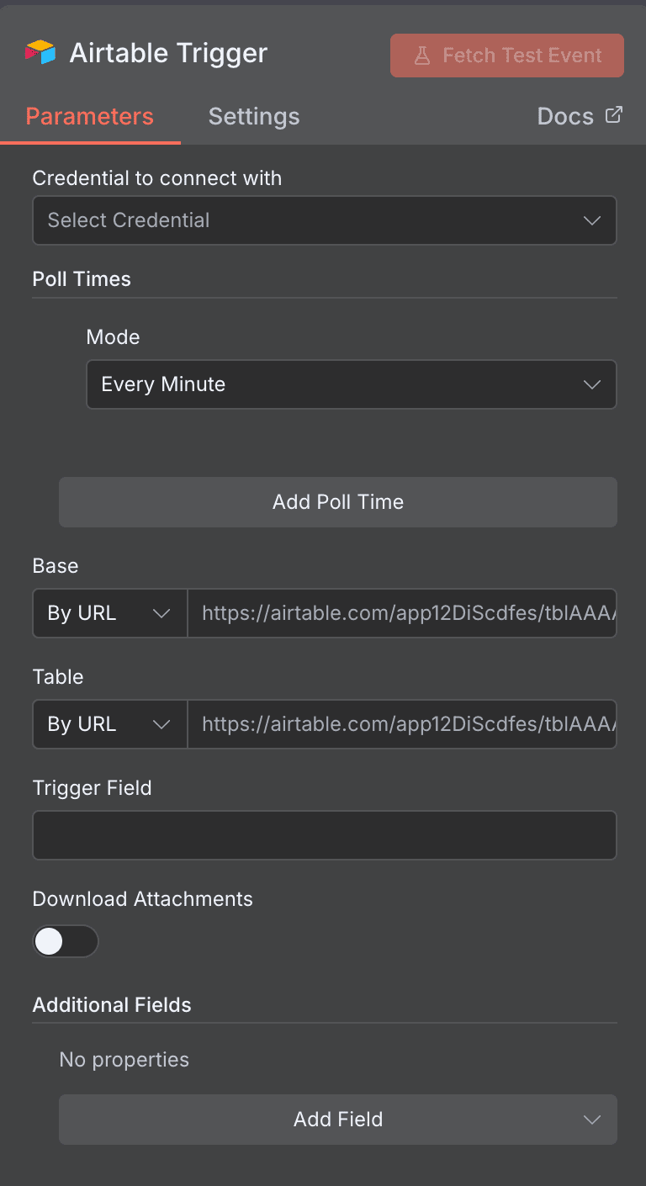Open the Docs link
The height and width of the screenshot is (1186, 646).
click(x=564, y=116)
